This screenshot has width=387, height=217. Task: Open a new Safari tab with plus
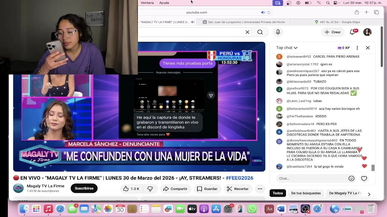click(366, 12)
